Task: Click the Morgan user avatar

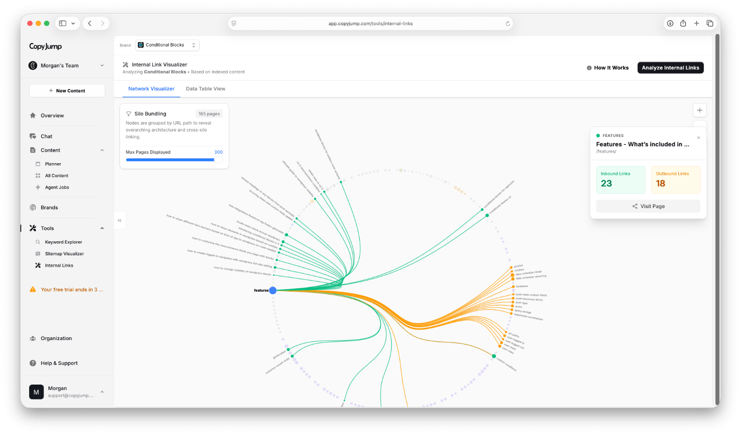Action: (x=36, y=392)
